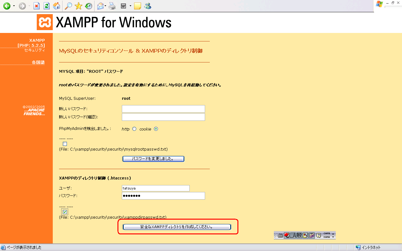Select the http authentication radio button
The height and width of the screenshot is (251, 402).
134,129
